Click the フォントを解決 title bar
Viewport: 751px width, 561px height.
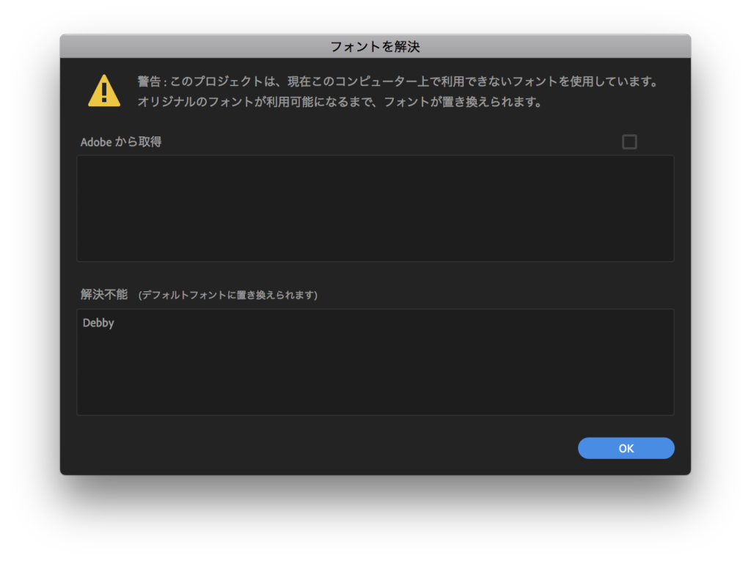(375, 46)
